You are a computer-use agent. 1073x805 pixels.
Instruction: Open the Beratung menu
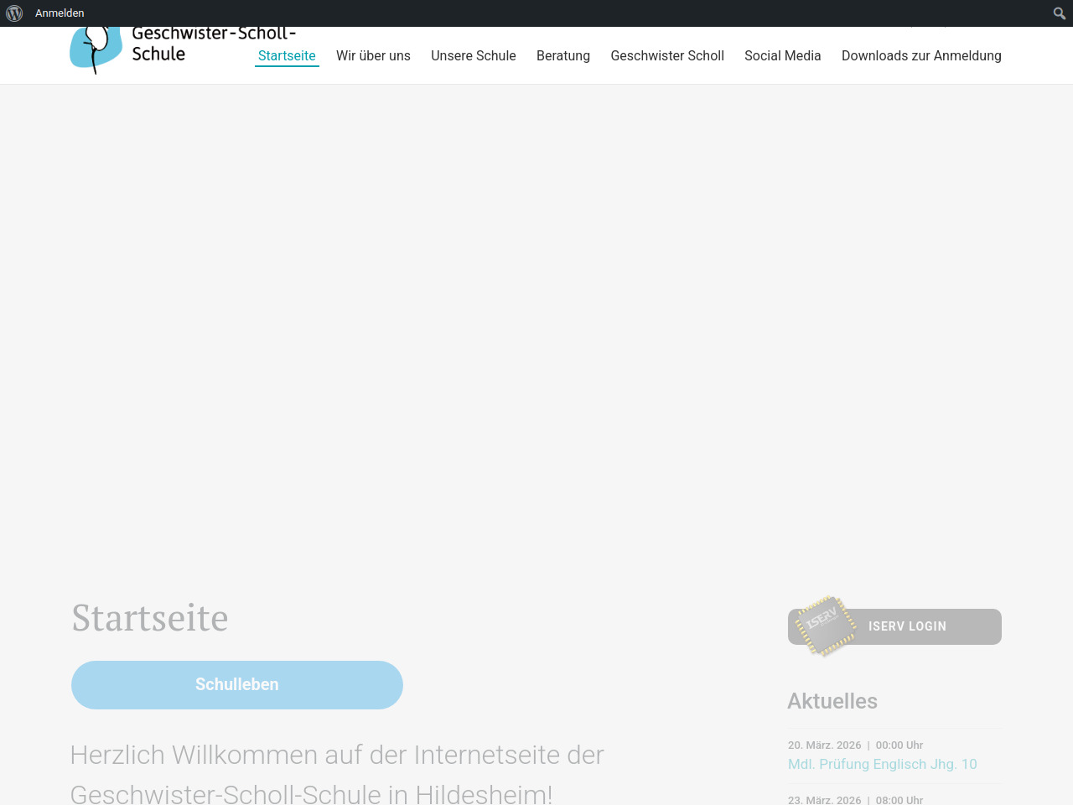(x=562, y=55)
